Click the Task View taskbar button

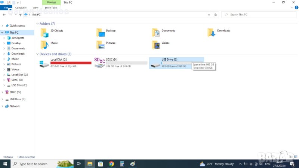tap(79, 164)
